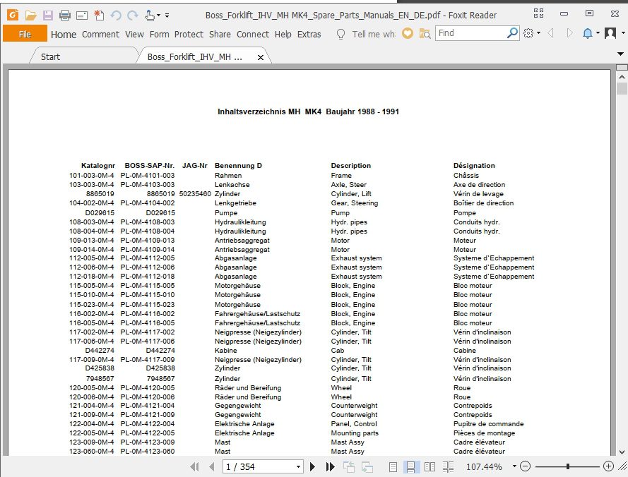
Task: Open advanced folder search icon
Action: 425,34
